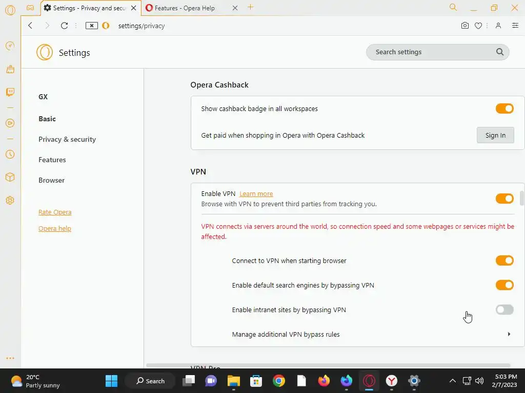Open the profile account icon

pos(498,26)
